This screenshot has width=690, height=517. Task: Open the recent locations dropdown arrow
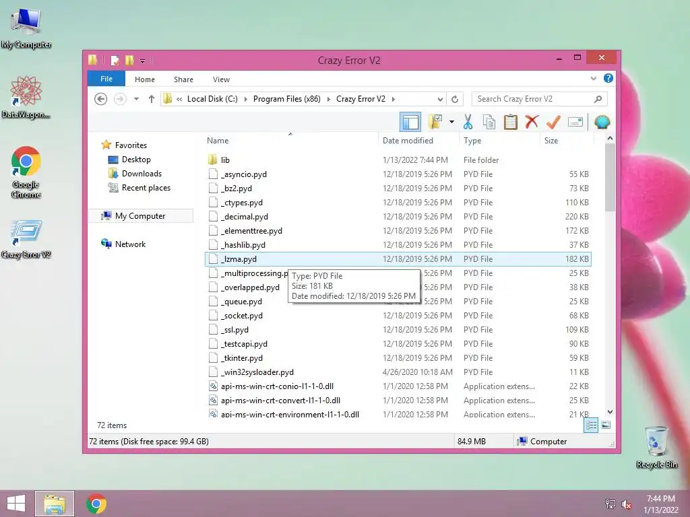136,99
